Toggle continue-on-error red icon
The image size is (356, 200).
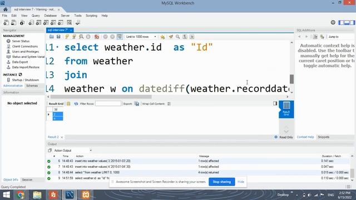tap(97, 37)
